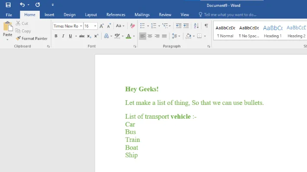This screenshot has width=307, height=172.
Task: Open the font size dropdown
Action: 95,26
